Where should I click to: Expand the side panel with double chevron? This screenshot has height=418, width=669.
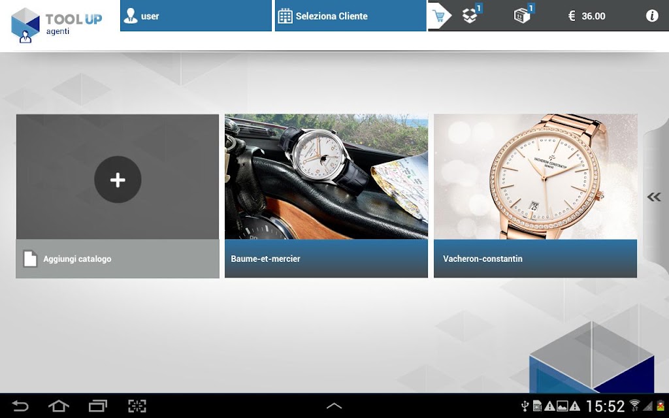[x=654, y=197]
